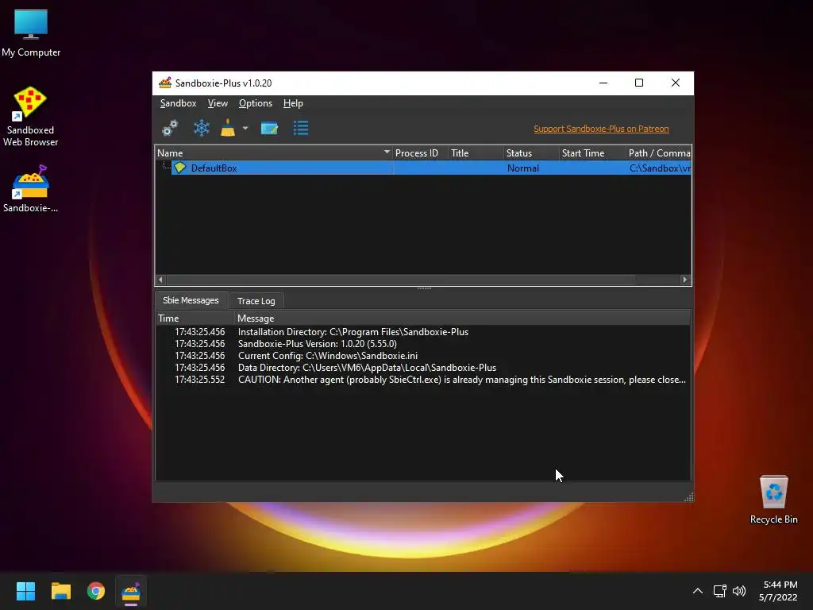Open the Sandbox menu

(178, 103)
